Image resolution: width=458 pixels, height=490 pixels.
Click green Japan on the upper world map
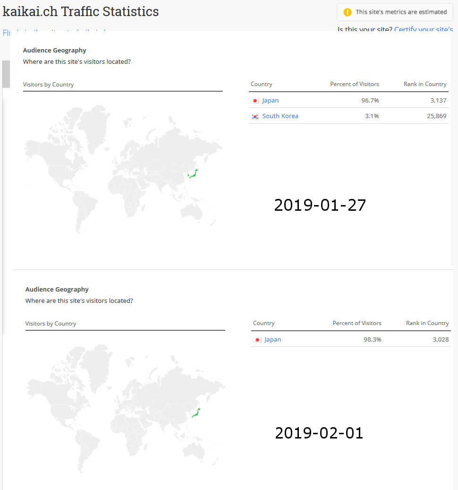(x=193, y=174)
